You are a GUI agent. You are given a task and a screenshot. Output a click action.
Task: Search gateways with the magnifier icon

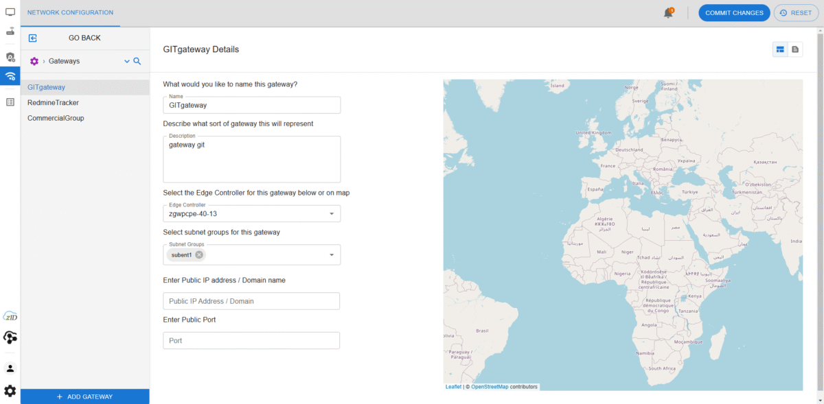(137, 61)
